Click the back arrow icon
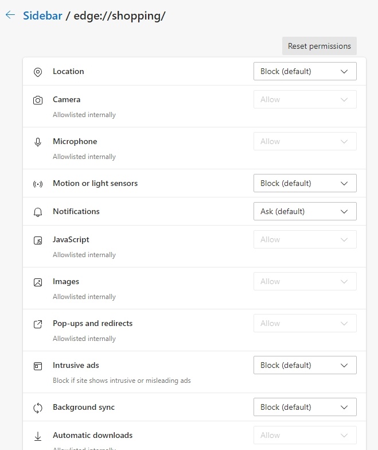This screenshot has width=378, height=450. [10, 15]
